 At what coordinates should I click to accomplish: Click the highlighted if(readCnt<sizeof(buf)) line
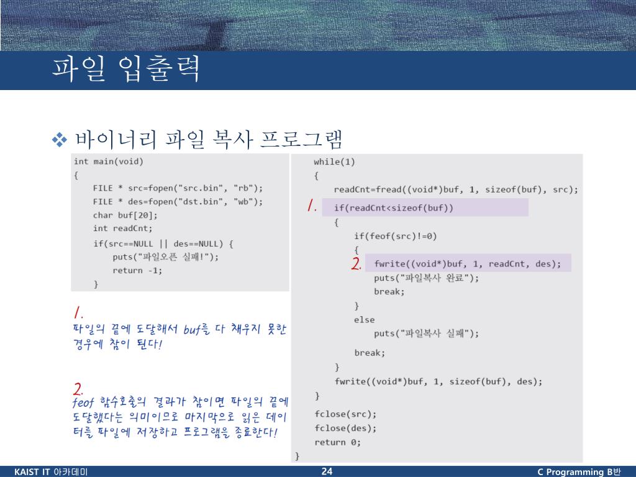[425, 207]
